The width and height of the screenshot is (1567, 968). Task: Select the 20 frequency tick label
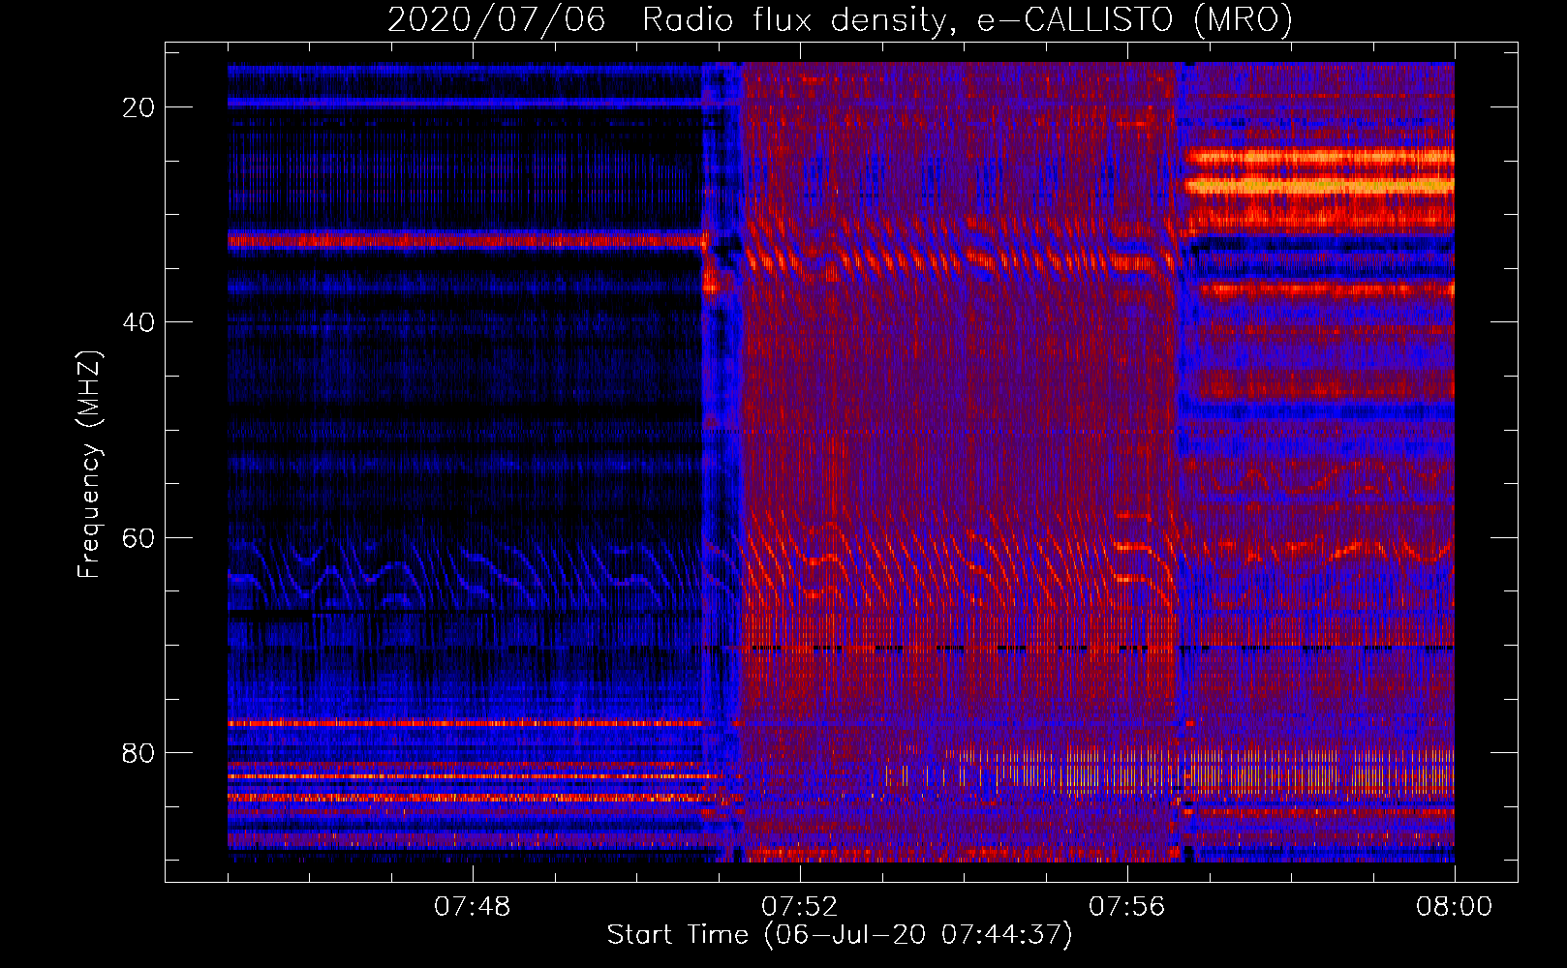coord(138,107)
